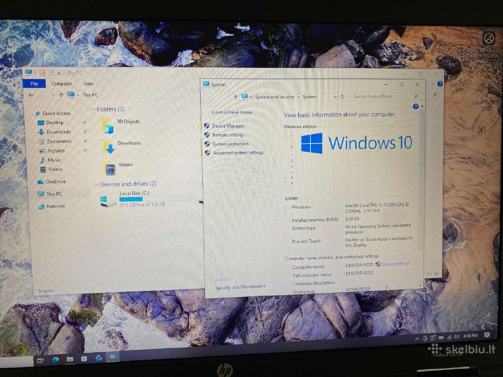The image size is (503, 377).
Task: Go up one level in System window
Action: (x=236, y=97)
